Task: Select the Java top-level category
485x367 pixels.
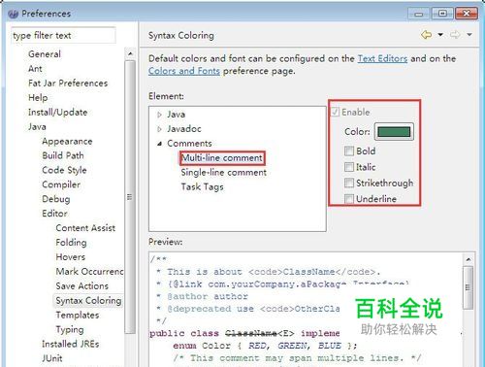Action: [37, 126]
